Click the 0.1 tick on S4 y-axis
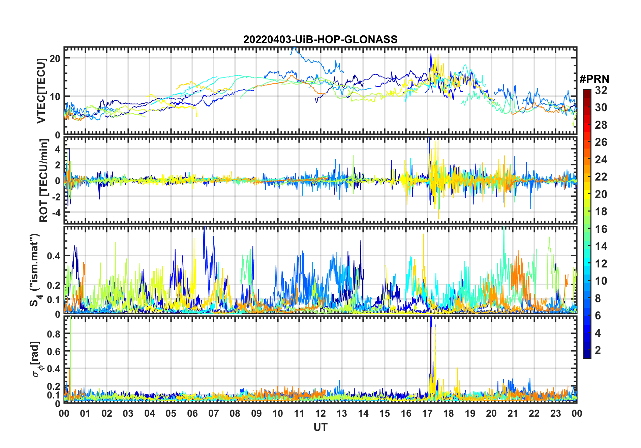This screenshot has height=448, width=641. [54, 299]
